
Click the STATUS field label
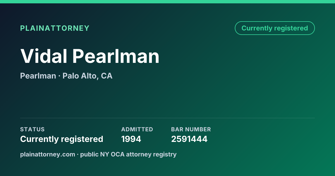(x=32, y=129)
